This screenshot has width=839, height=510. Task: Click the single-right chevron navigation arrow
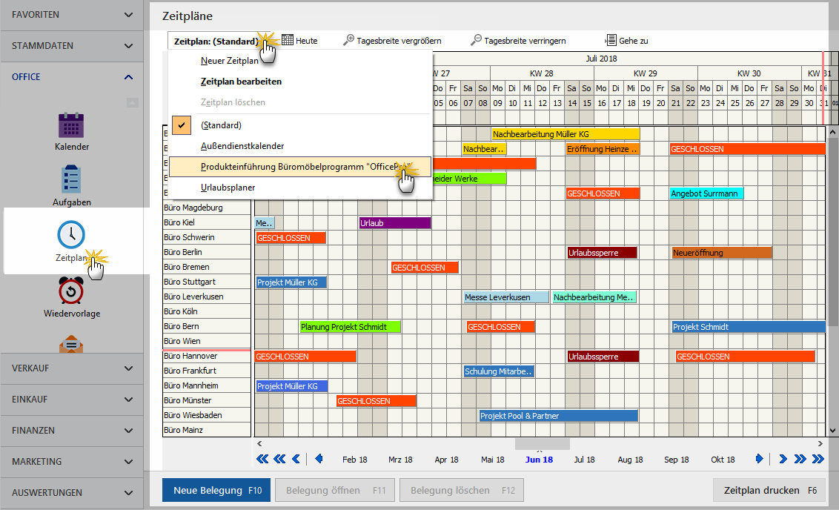click(783, 459)
